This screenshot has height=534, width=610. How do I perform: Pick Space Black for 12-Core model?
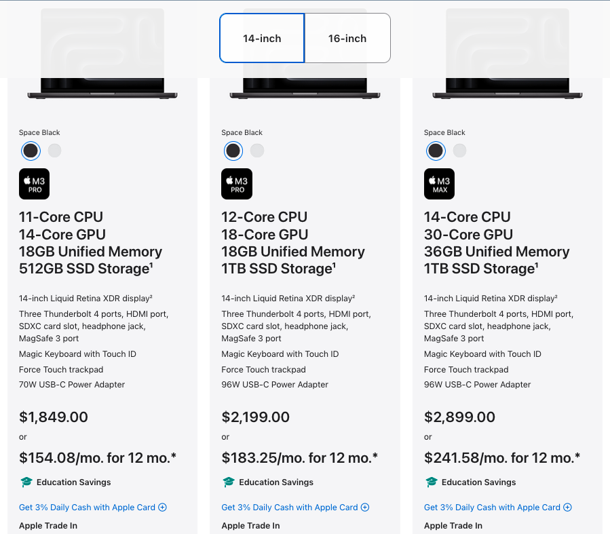[x=233, y=151]
